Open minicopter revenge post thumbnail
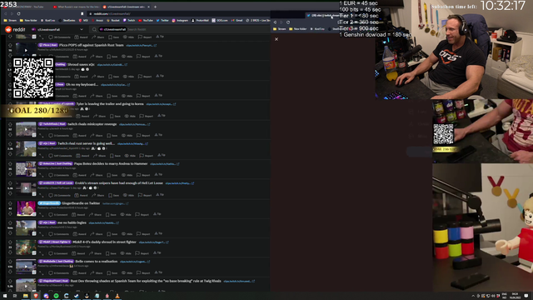This screenshot has height=300, width=533. 26,129
